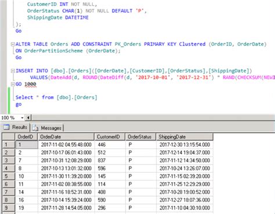Click the Results grid icon
275x214 pixels.
(6, 127)
